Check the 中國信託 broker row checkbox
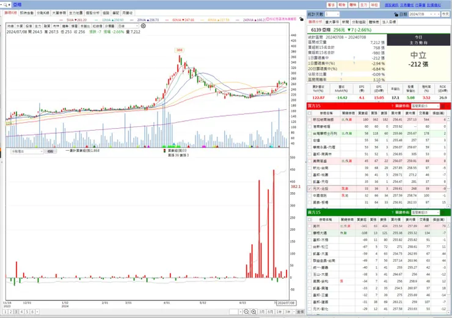This screenshot has width=452, height=318. pyautogui.click(x=310, y=195)
